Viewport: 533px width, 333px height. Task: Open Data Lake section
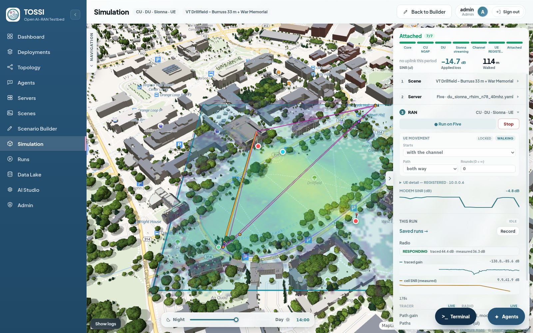43,174
